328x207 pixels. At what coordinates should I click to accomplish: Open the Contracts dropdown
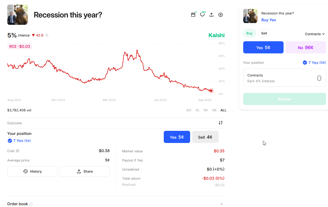coord(315,34)
